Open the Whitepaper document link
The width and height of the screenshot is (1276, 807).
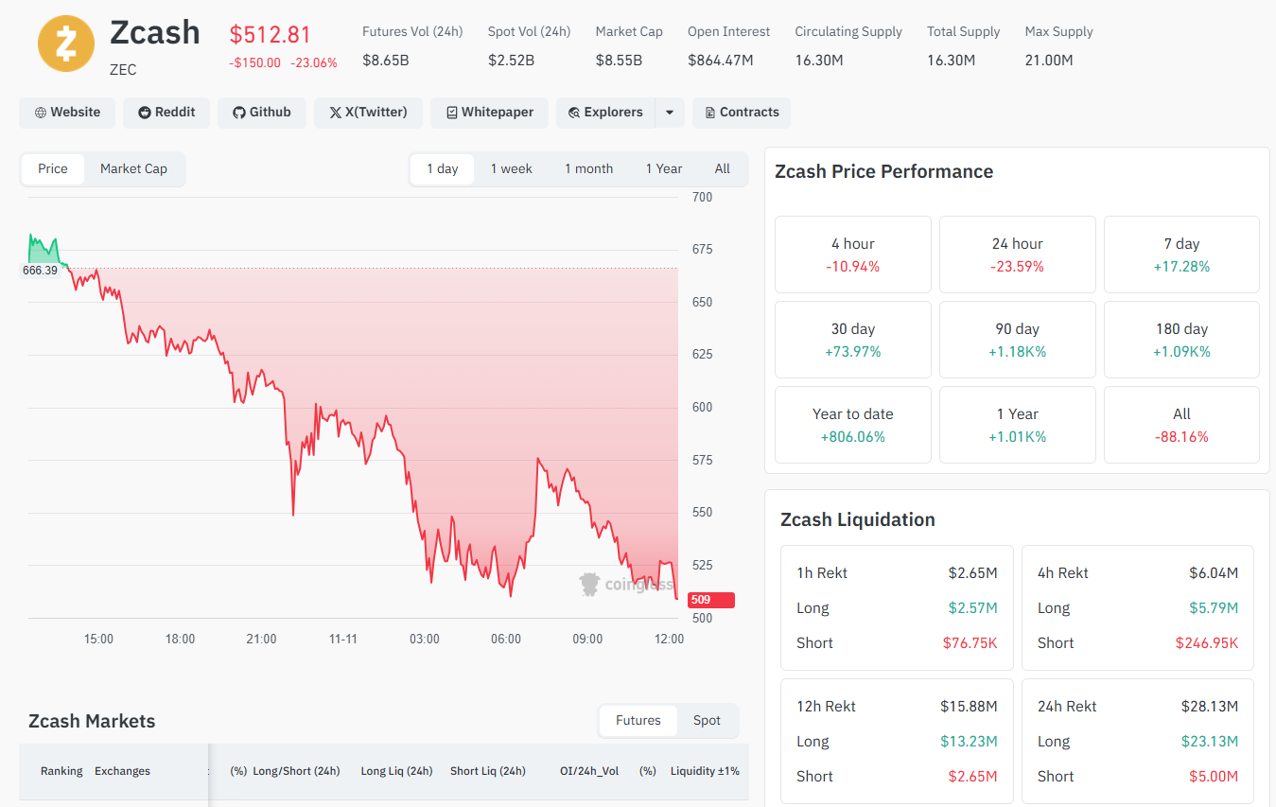490,113
